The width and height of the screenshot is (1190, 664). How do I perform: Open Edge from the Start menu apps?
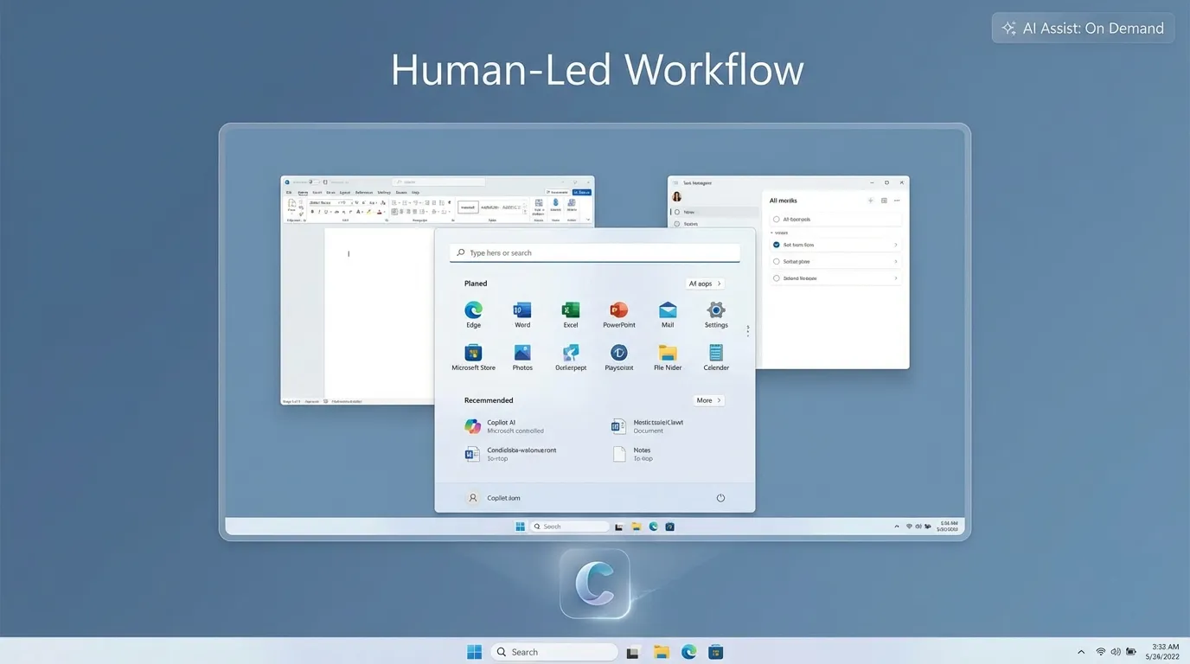[473, 310]
